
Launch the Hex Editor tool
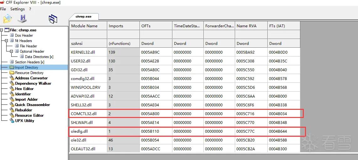[24, 89]
